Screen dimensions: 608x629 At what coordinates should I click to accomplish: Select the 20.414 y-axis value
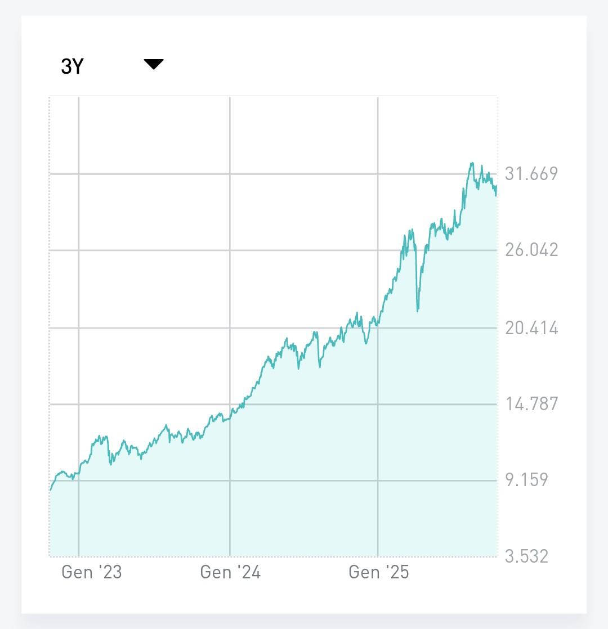pos(531,327)
